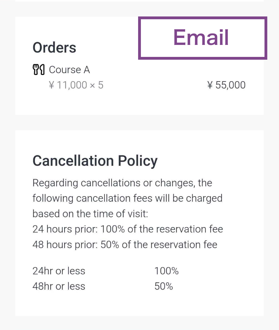279x330 pixels.
Task: Click the ¥ 11,000 unit price
Action: point(68,85)
